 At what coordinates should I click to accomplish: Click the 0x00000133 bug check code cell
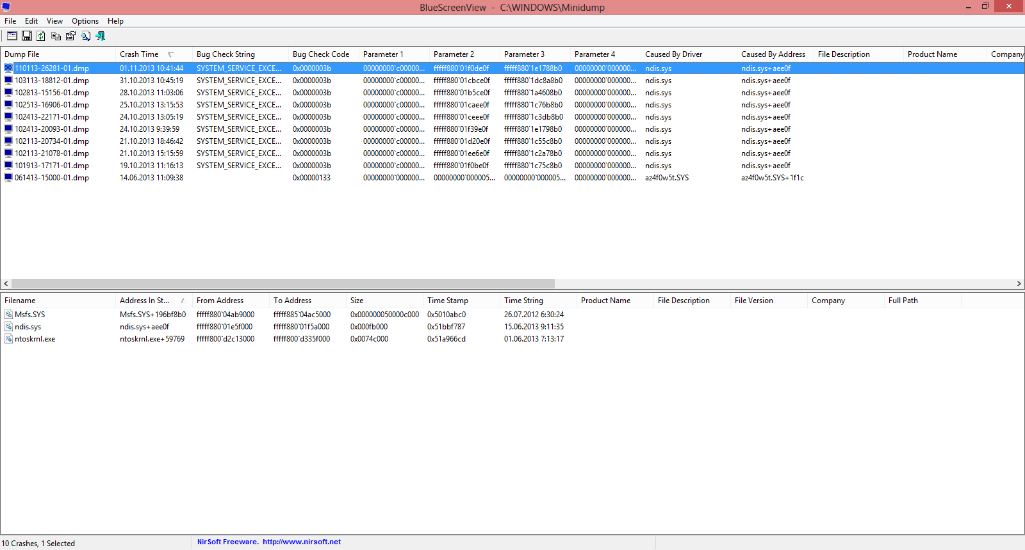(x=311, y=178)
